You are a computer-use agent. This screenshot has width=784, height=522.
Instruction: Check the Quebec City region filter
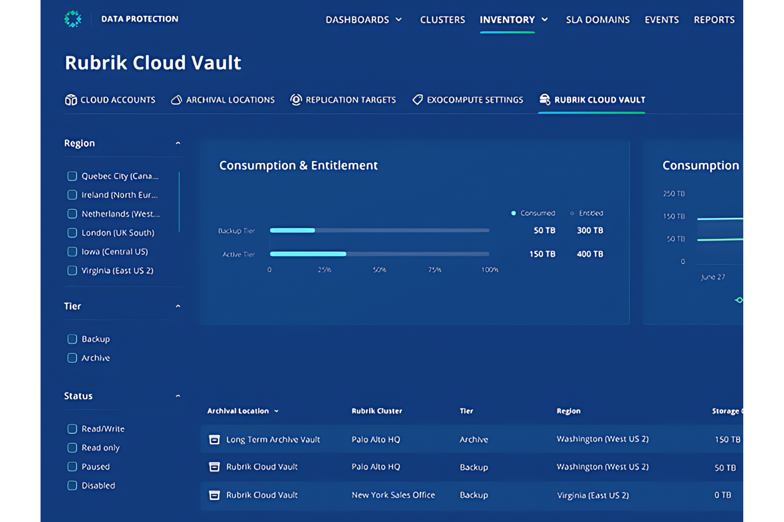point(73,176)
